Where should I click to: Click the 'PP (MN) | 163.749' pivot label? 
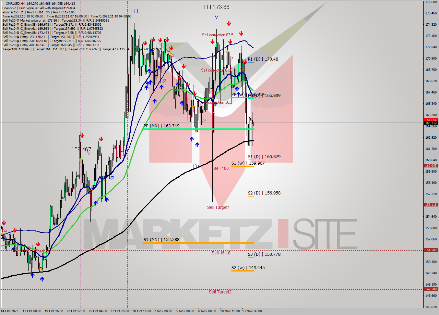162,126
